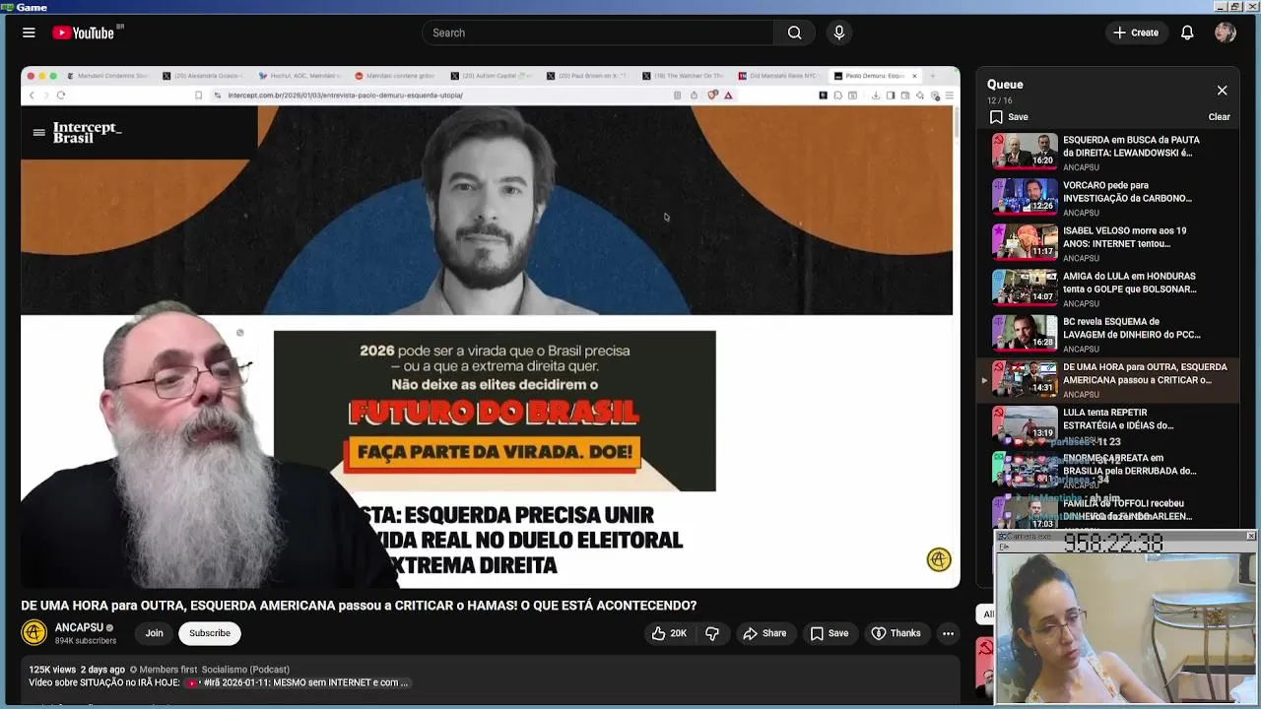The width and height of the screenshot is (1261, 709).
Task: Click the in-video Did Mamdani Raise NYC tab
Action: pyautogui.click(x=777, y=76)
